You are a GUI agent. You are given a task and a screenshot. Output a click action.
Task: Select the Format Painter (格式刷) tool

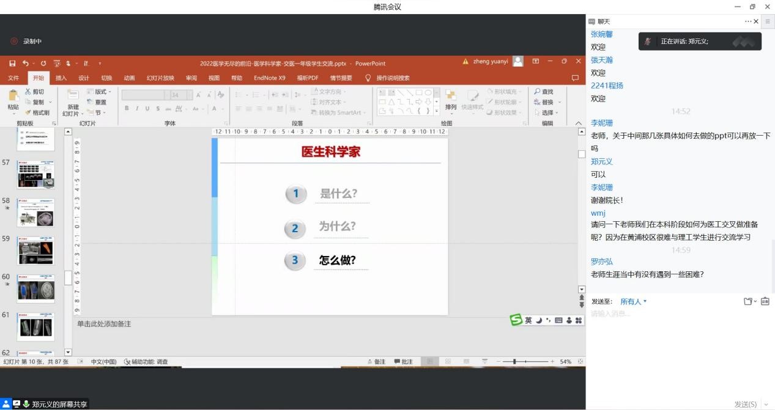[37, 112]
